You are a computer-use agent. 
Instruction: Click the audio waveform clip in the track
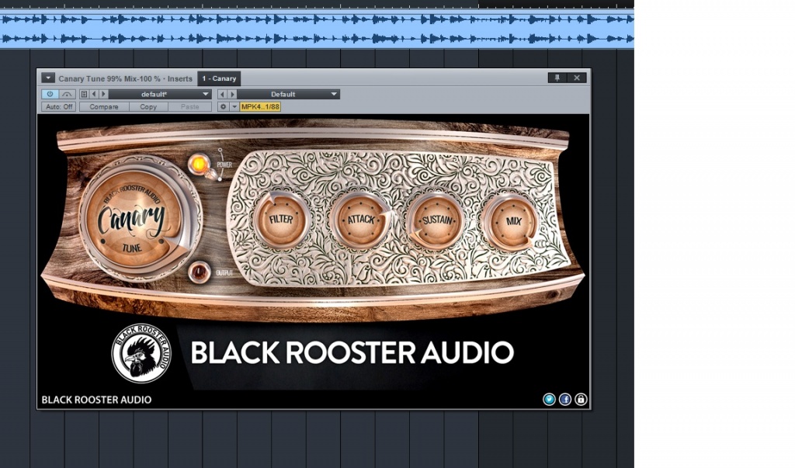(317, 29)
